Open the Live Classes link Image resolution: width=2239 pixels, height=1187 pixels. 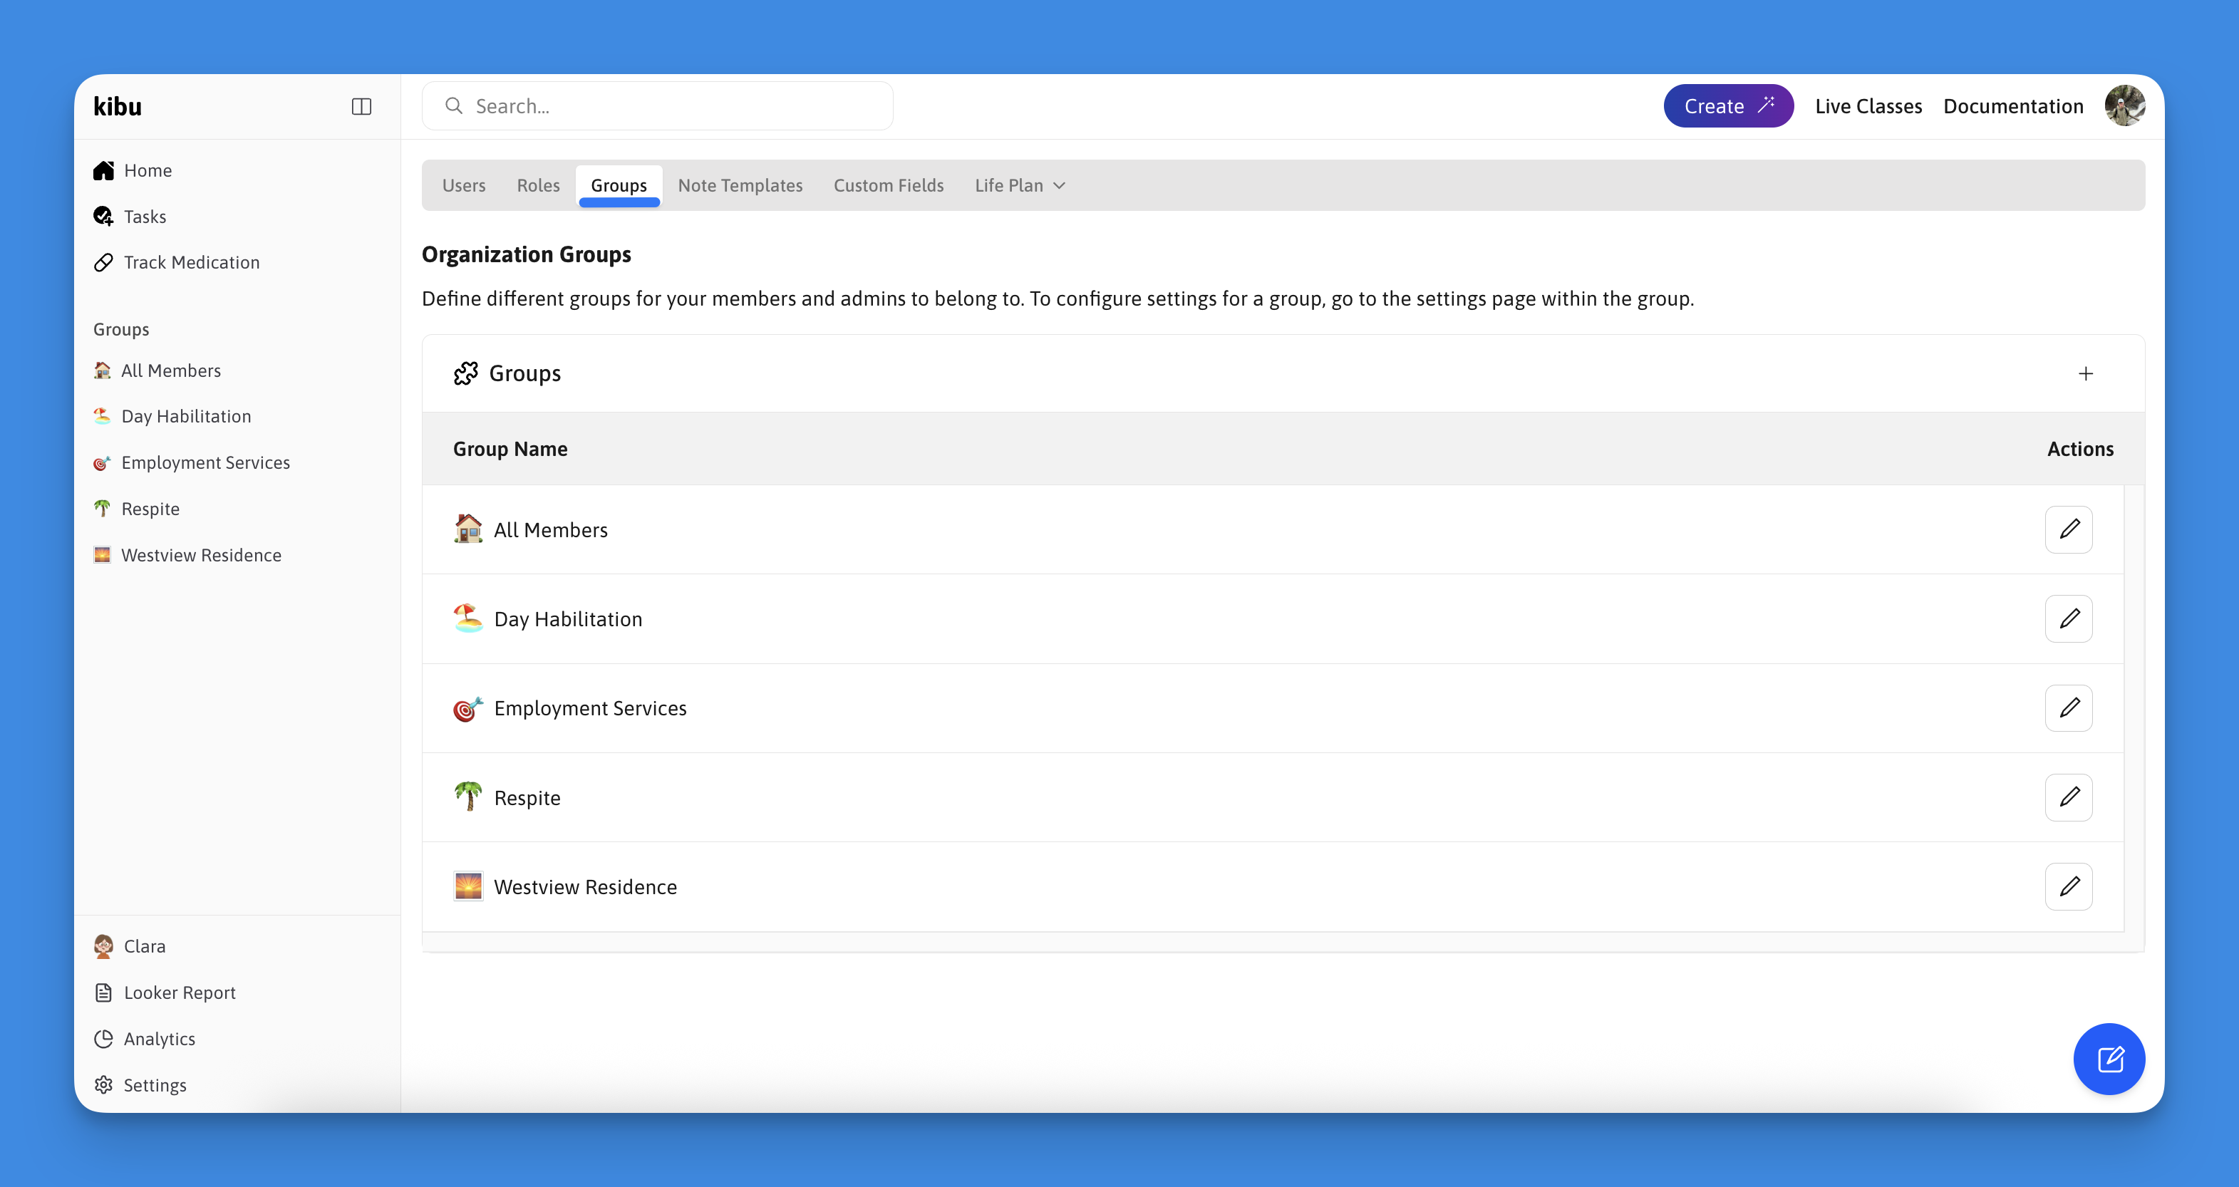pyautogui.click(x=1868, y=106)
